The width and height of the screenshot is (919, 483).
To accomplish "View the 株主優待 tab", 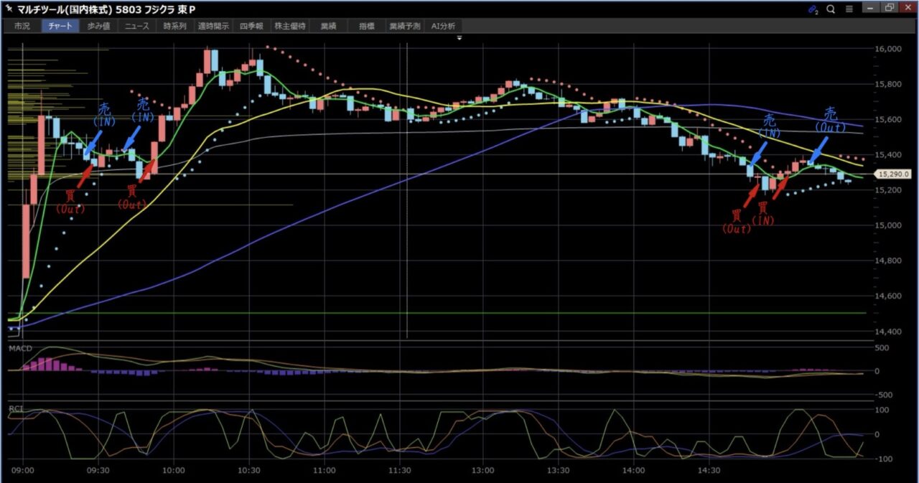I will (x=290, y=26).
